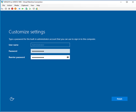Click the Virtual Machine Connection title icon
This screenshot has height=112, width=136.
tap(2, 2)
